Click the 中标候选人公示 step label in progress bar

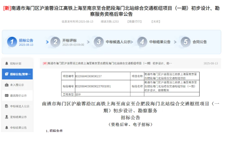(118, 42)
